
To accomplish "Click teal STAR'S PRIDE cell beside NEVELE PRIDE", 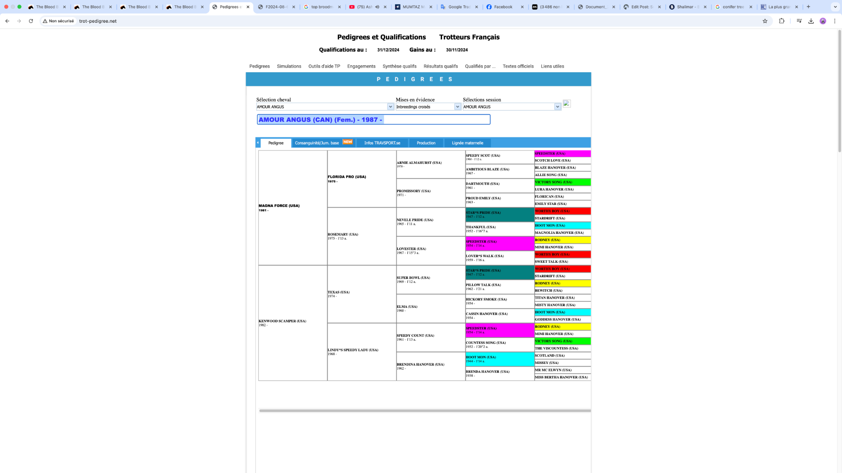I will 499,215.
